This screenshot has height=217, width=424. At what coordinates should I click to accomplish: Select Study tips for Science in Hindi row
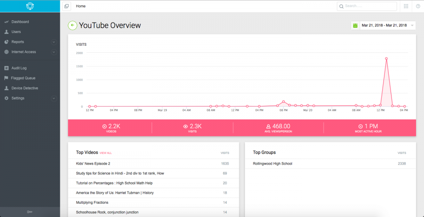(153, 174)
